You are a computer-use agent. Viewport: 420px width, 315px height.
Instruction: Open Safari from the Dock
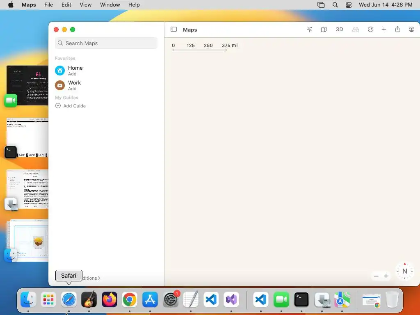[69, 299]
